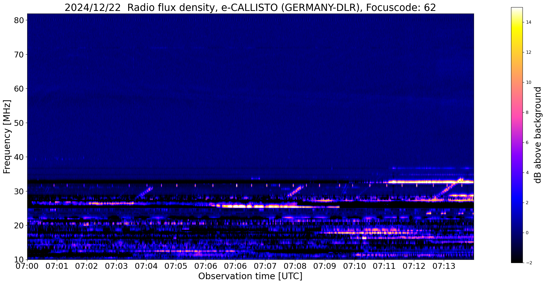This screenshot has height=284, width=546.
Task: Click the diagonal drifting streak above 07:08
Action: coord(295,191)
